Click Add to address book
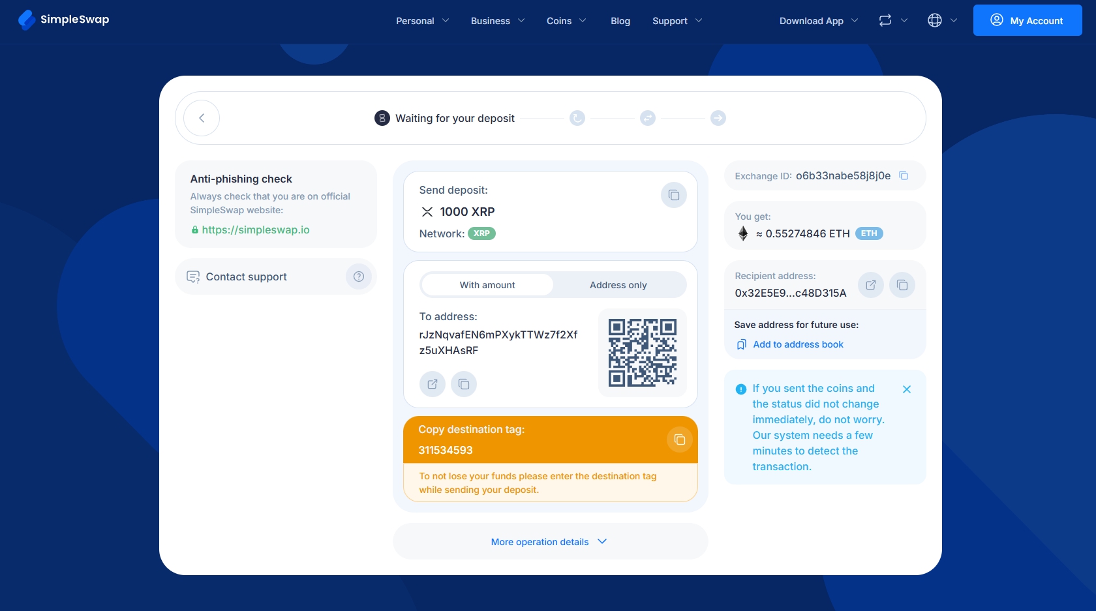Viewport: 1096px width, 611px height. 798,344
